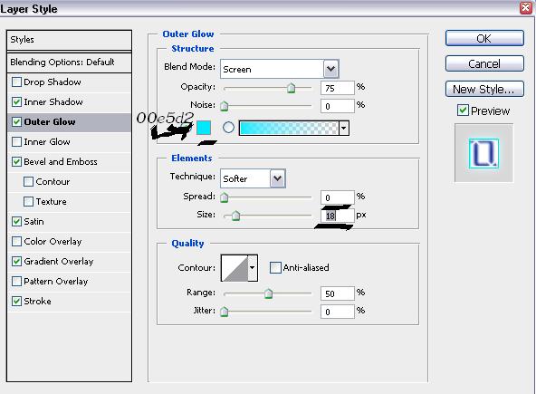Select the gradient radio button

(x=228, y=128)
